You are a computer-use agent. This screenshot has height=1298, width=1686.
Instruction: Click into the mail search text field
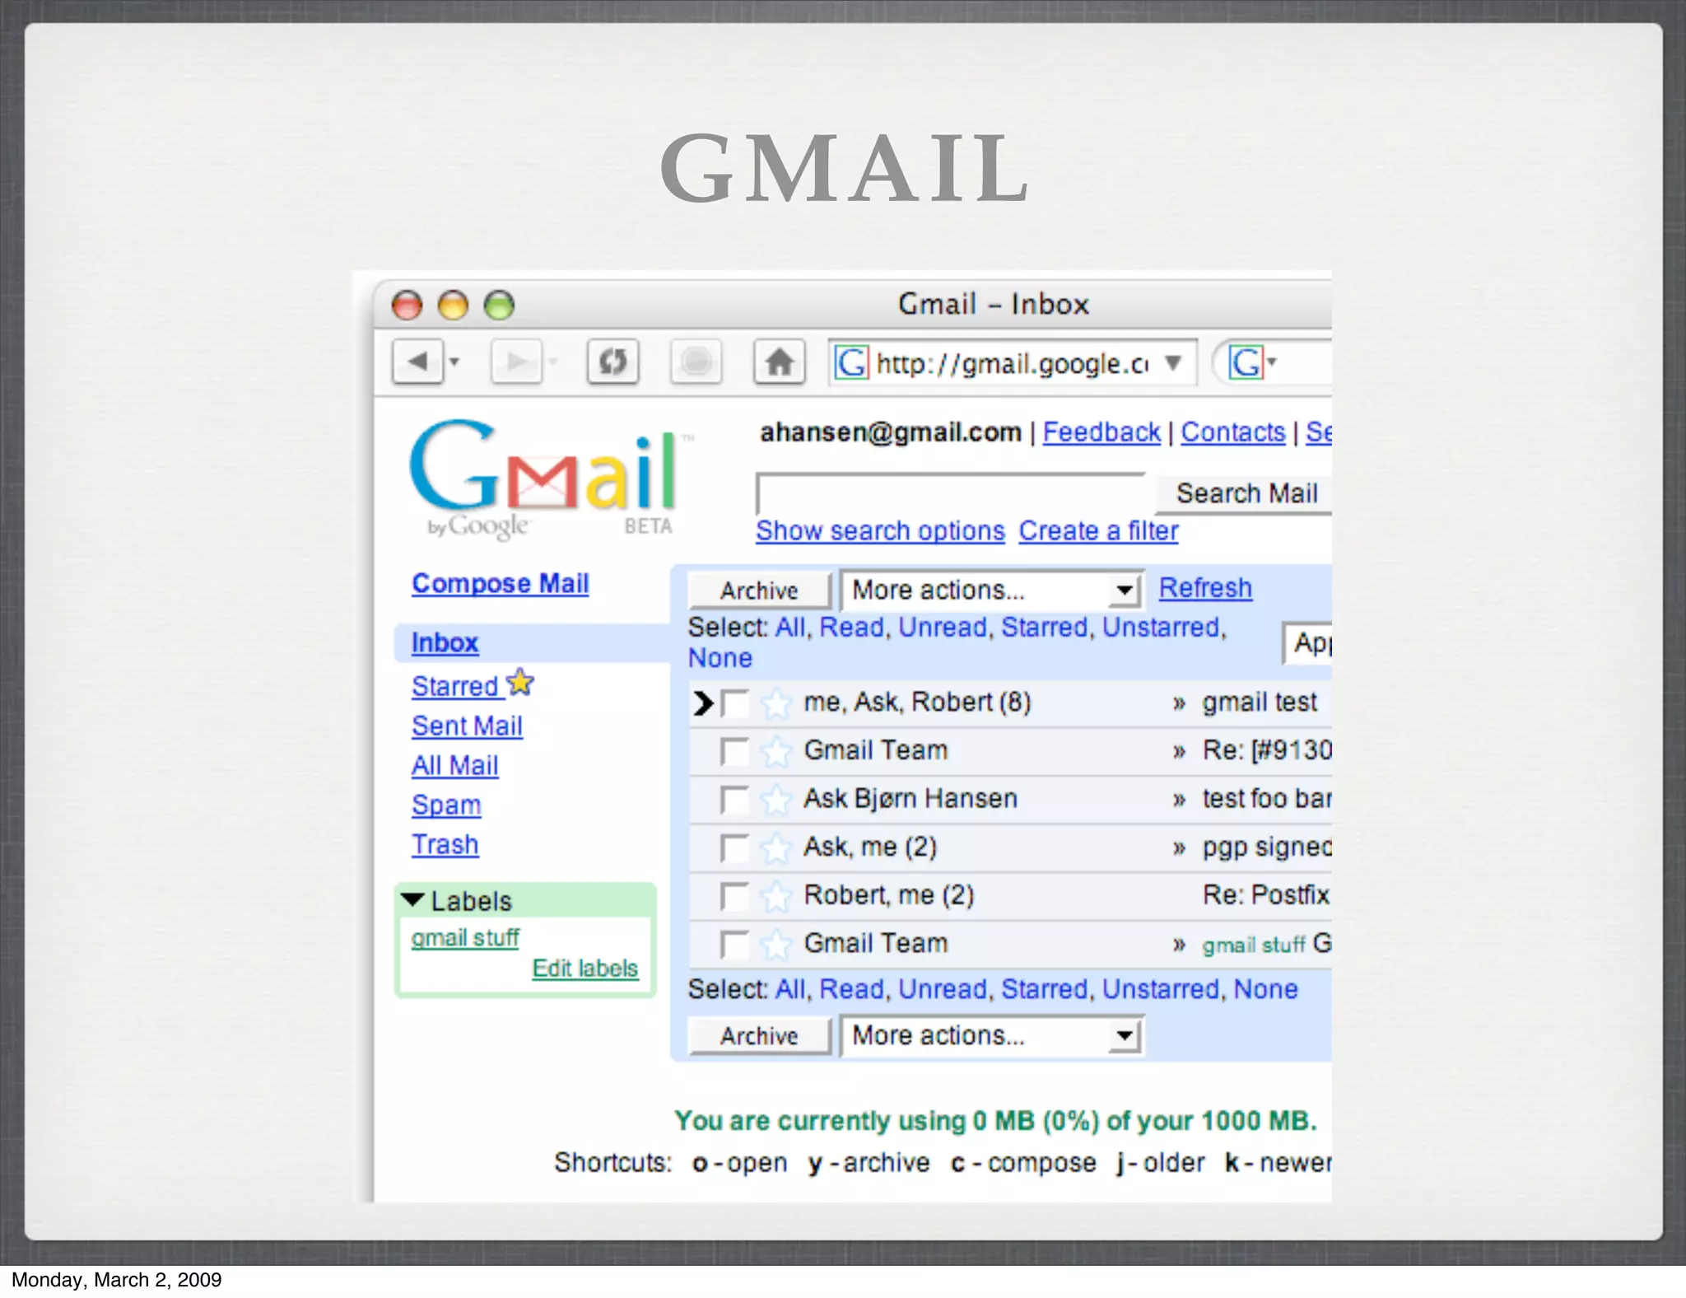pyautogui.click(x=951, y=493)
